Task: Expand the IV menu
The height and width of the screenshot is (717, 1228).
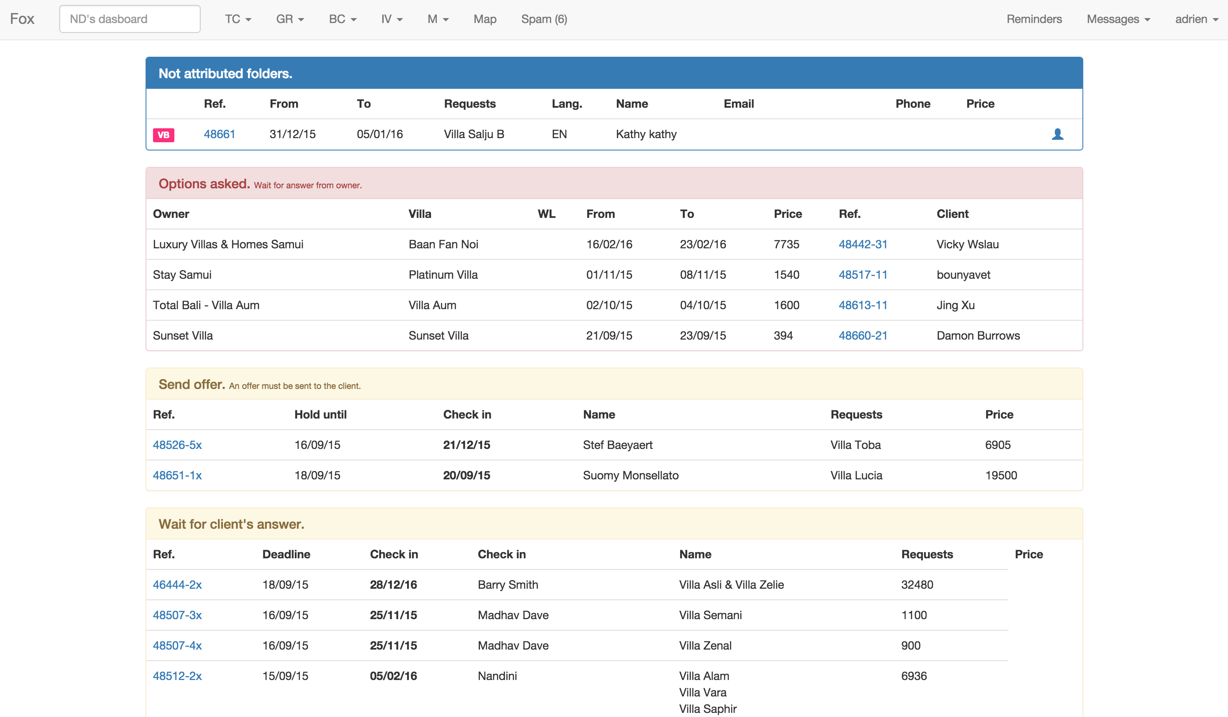Action: 391,19
